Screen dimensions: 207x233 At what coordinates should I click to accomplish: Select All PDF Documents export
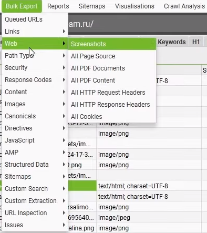[112, 68]
